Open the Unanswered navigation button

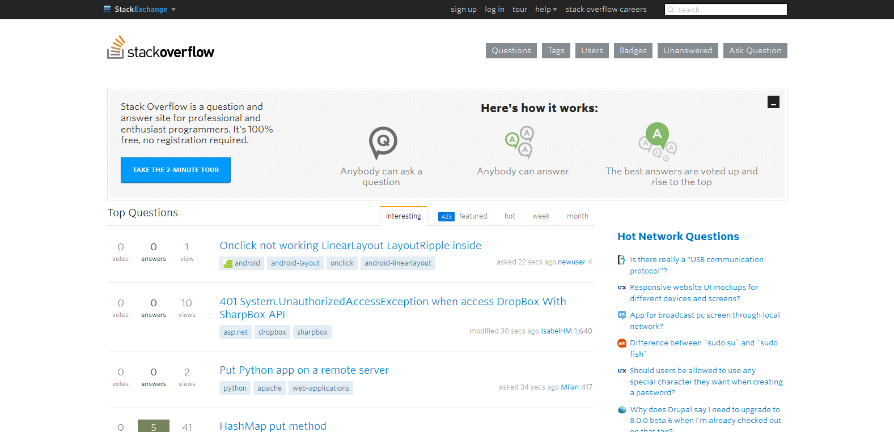(688, 50)
